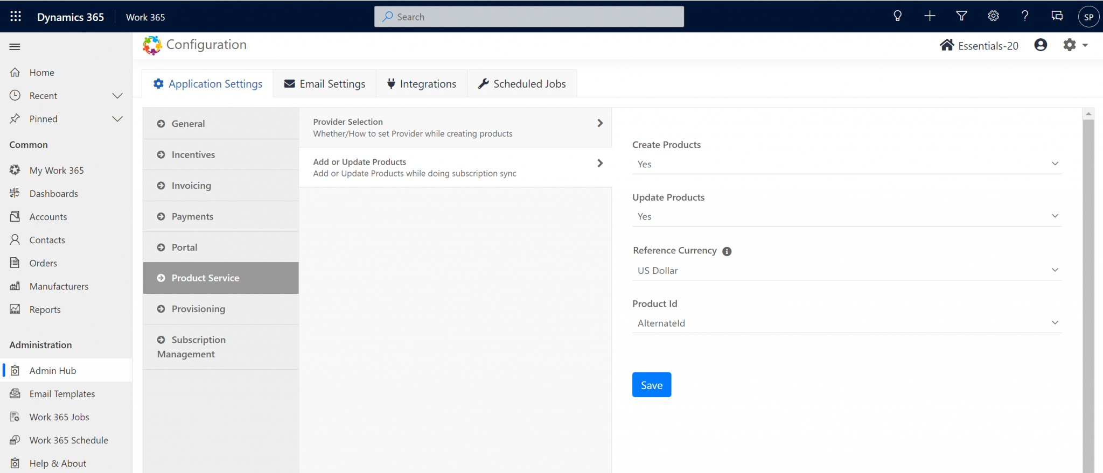Open Help & About

(x=66, y=463)
